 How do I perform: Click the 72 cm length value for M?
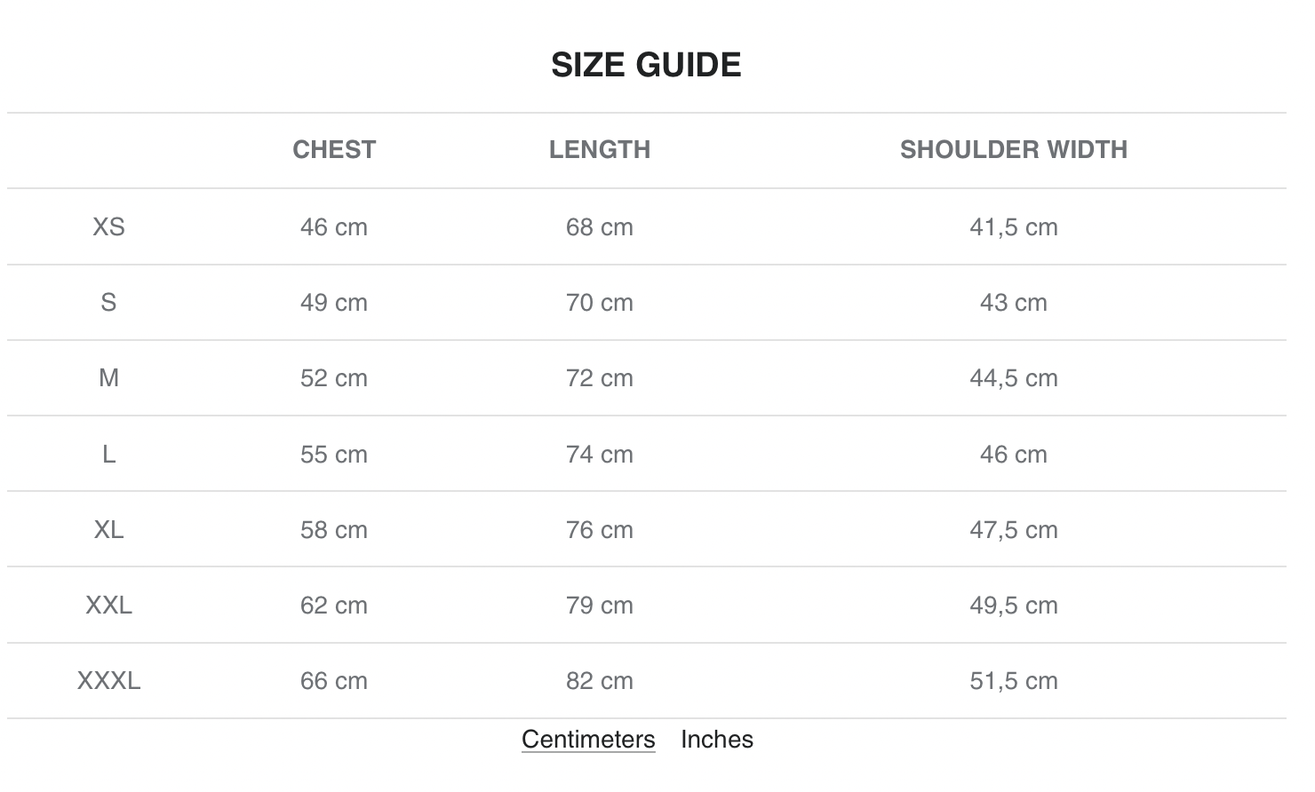point(600,378)
